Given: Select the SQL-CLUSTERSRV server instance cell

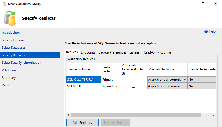Looking at the screenshot, I should coord(84,80).
